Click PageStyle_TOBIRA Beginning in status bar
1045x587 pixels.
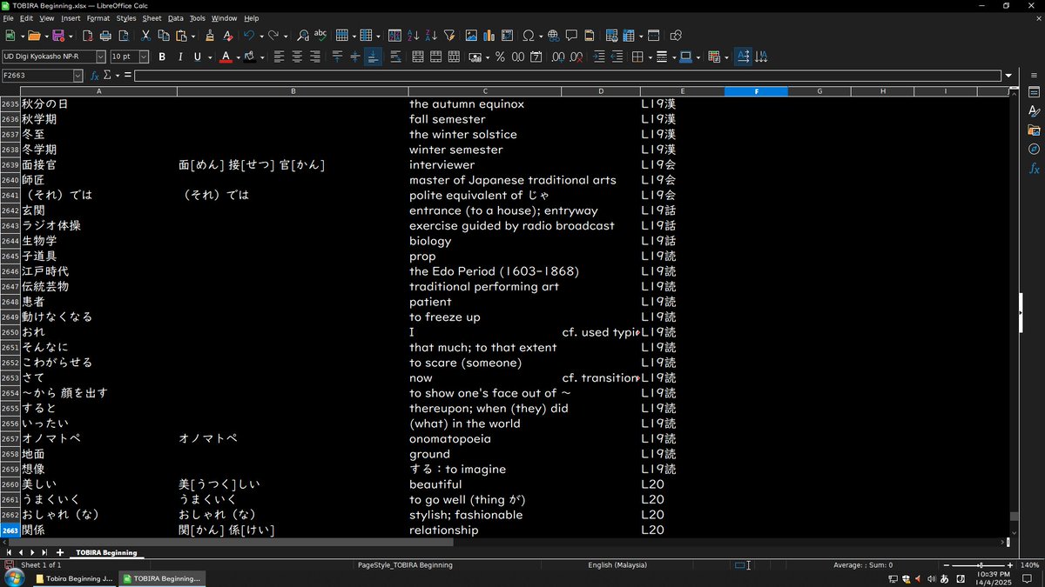coord(405,565)
